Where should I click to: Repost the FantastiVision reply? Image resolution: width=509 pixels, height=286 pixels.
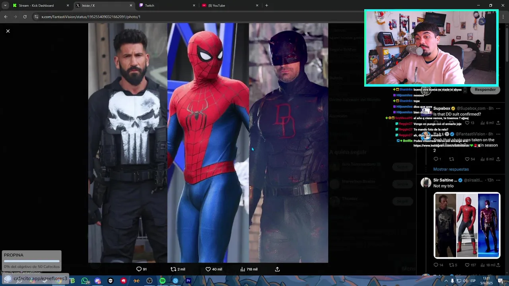(x=451, y=159)
